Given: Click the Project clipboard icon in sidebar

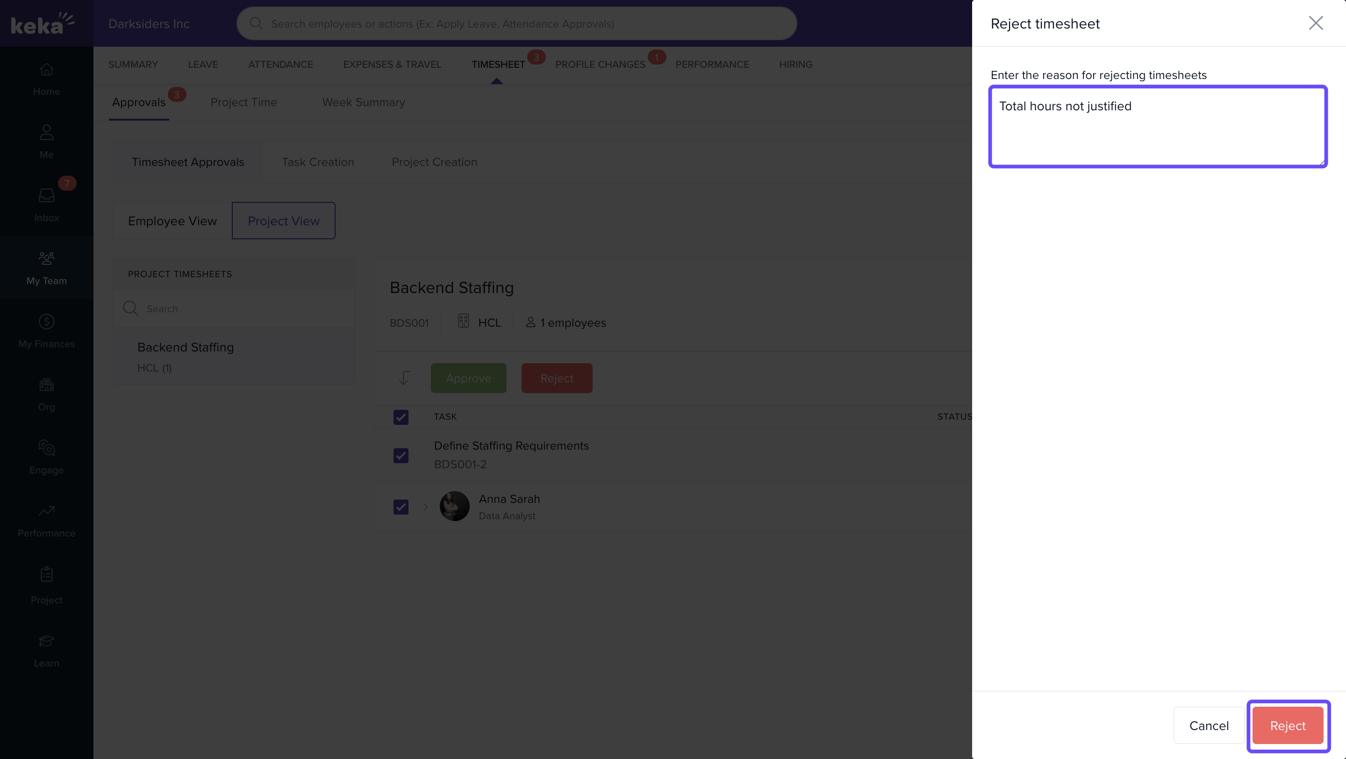Looking at the screenshot, I should pyautogui.click(x=47, y=574).
